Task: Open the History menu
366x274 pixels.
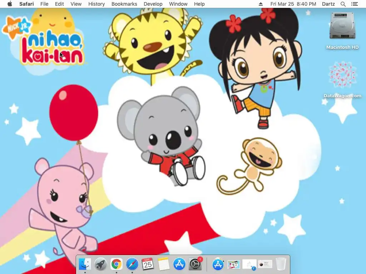Action: pos(97,4)
